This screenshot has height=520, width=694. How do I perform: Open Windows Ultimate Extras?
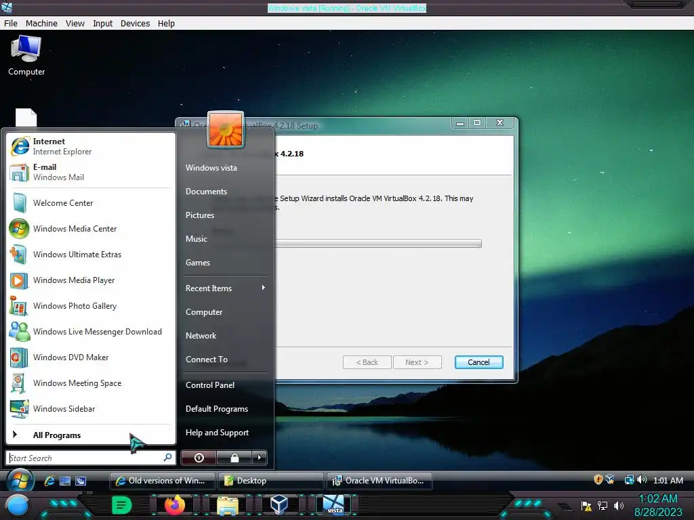(x=91, y=255)
